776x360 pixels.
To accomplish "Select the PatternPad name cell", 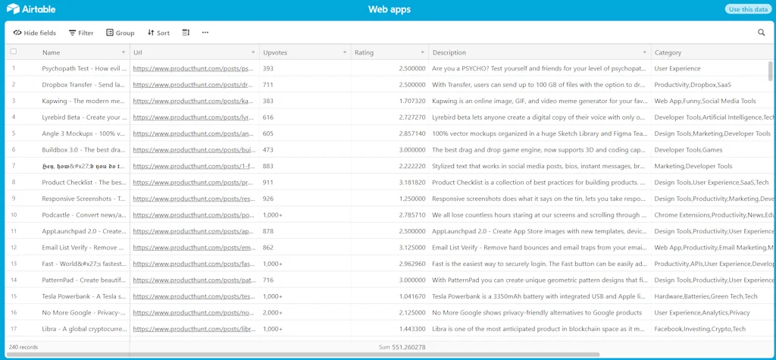I will (x=84, y=280).
